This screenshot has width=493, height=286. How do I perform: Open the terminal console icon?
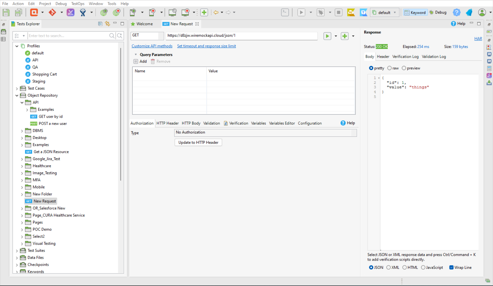coord(285,12)
